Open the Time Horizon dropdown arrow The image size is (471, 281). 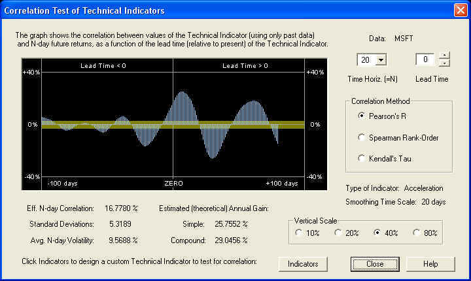pyautogui.click(x=381, y=59)
